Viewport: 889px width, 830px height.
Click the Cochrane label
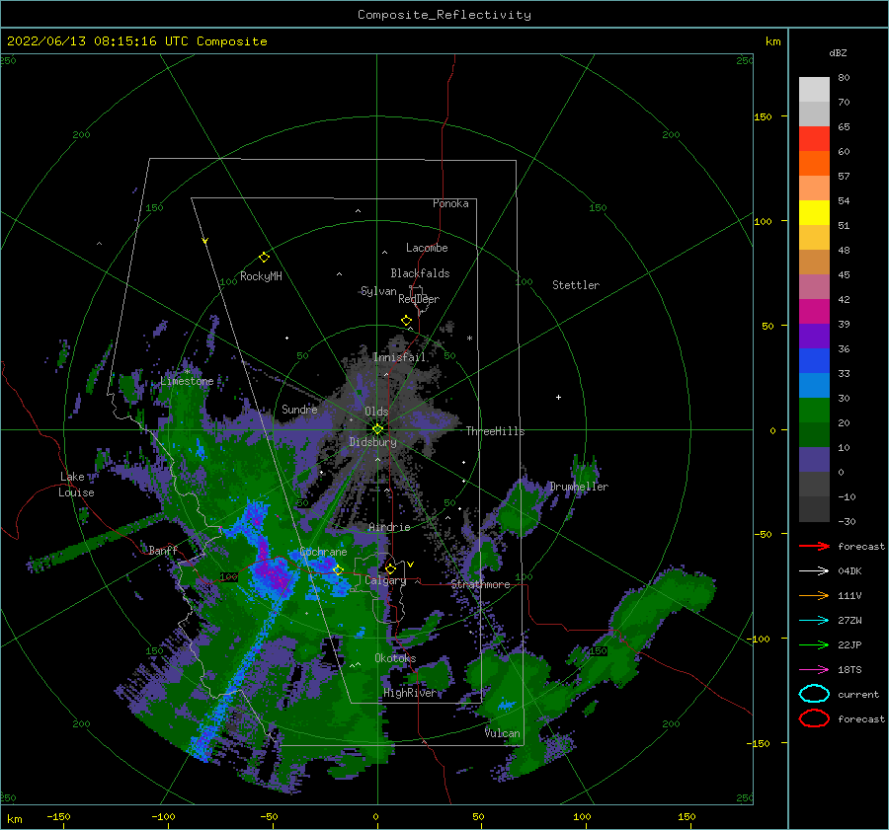coord(323,552)
